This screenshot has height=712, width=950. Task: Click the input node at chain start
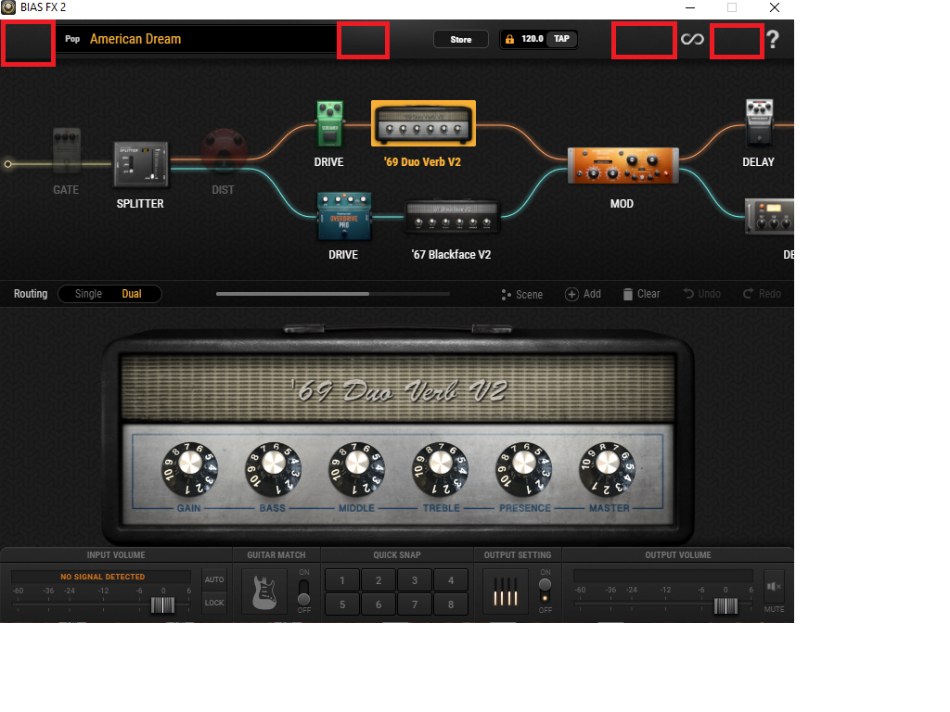[7, 164]
